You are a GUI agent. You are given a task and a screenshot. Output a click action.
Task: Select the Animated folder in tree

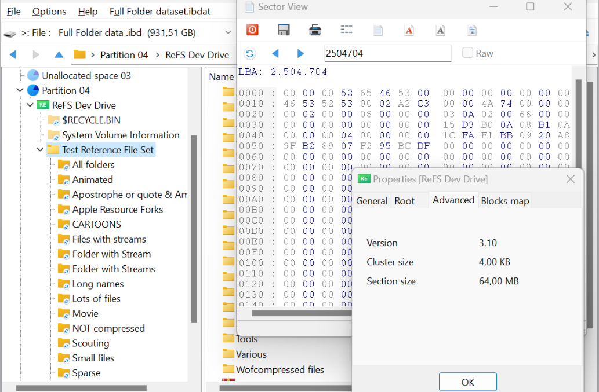pos(92,179)
